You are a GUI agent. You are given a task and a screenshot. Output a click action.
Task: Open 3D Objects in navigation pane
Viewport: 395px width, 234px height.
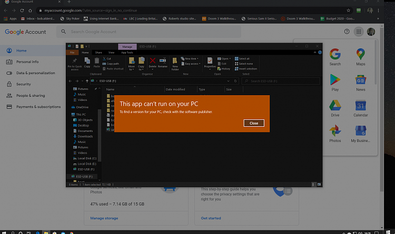click(x=83, y=120)
